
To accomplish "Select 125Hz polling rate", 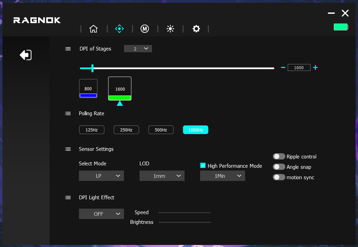I will pos(92,130).
